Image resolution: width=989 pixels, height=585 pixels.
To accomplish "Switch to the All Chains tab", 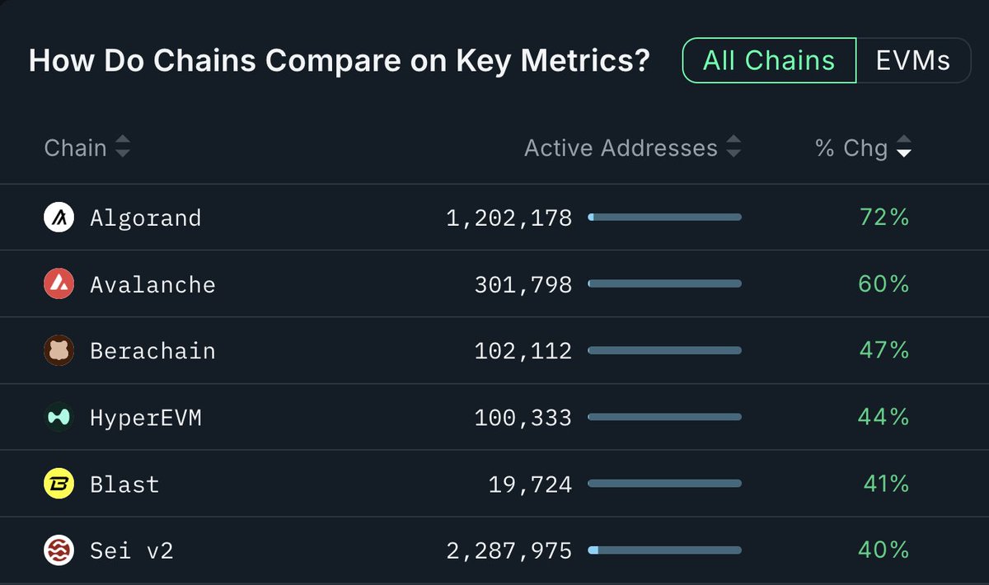I will [x=769, y=60].
